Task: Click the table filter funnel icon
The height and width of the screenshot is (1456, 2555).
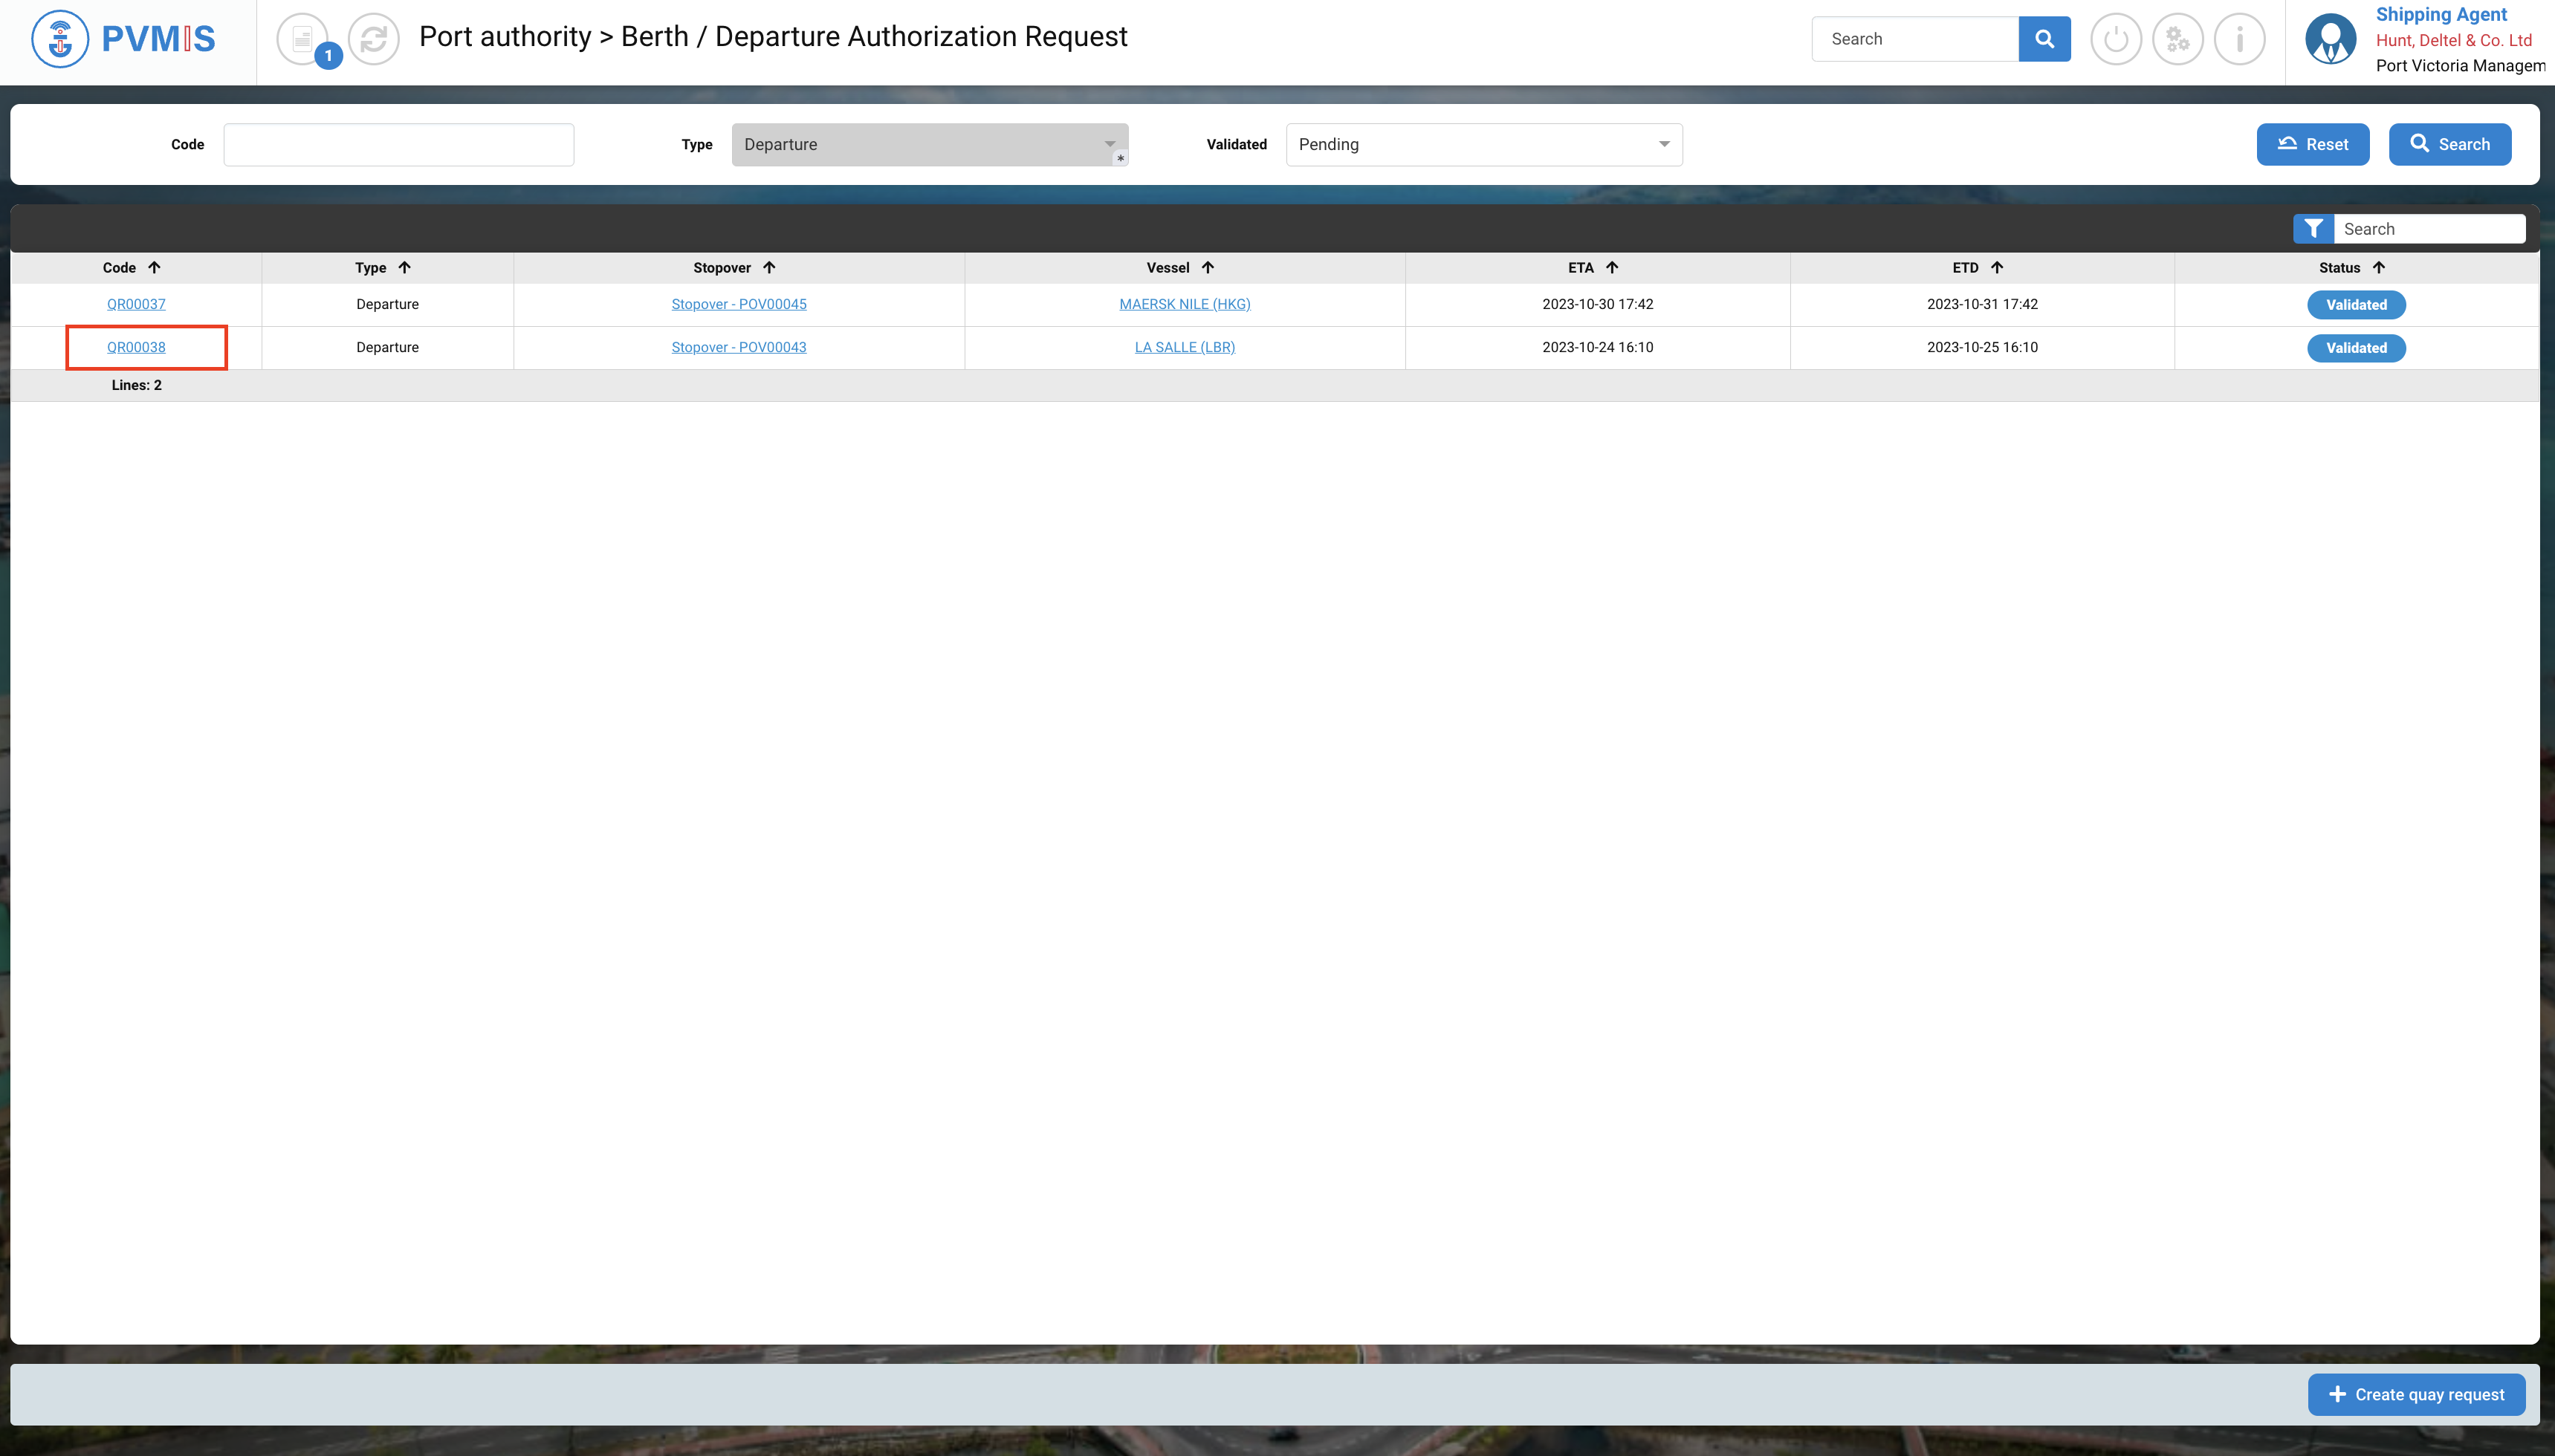Action: click(2313, 229)
